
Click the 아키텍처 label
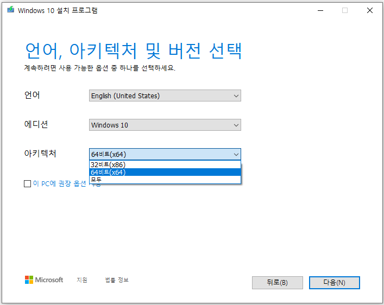point(40,154)
